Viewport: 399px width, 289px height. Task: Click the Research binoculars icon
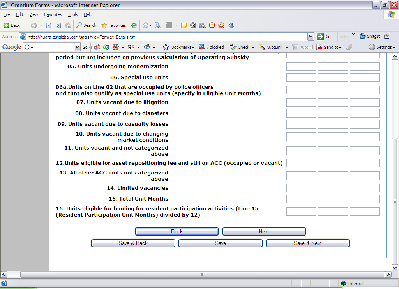pyautogui.click(x=203, y=25)
